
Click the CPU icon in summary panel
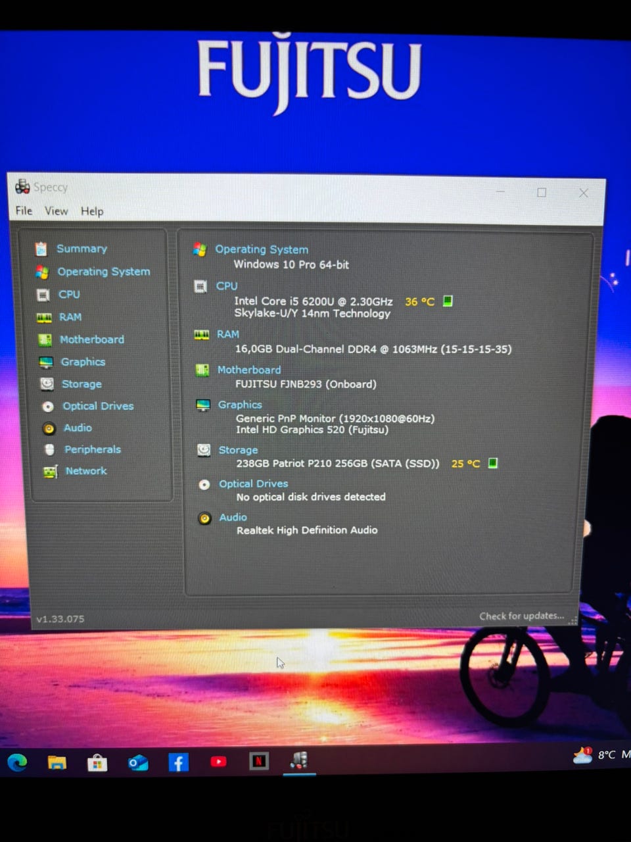(200, 286)
